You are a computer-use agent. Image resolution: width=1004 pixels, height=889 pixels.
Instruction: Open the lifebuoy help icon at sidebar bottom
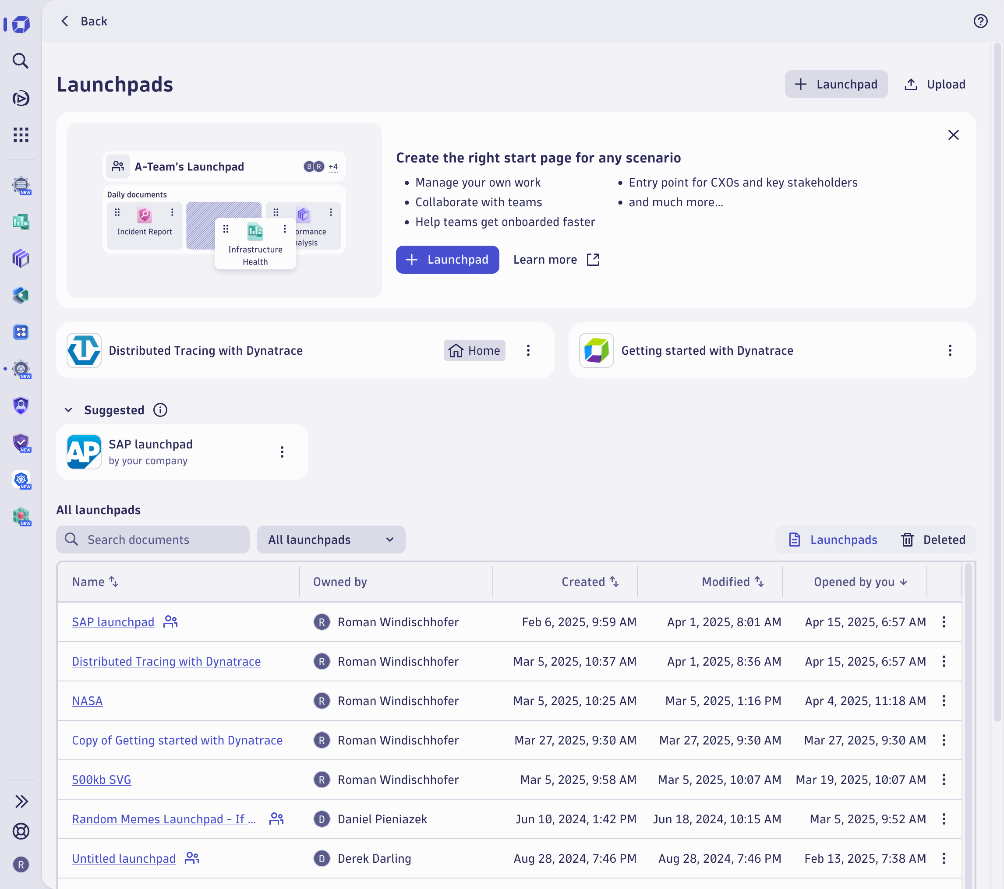point(21,831)
